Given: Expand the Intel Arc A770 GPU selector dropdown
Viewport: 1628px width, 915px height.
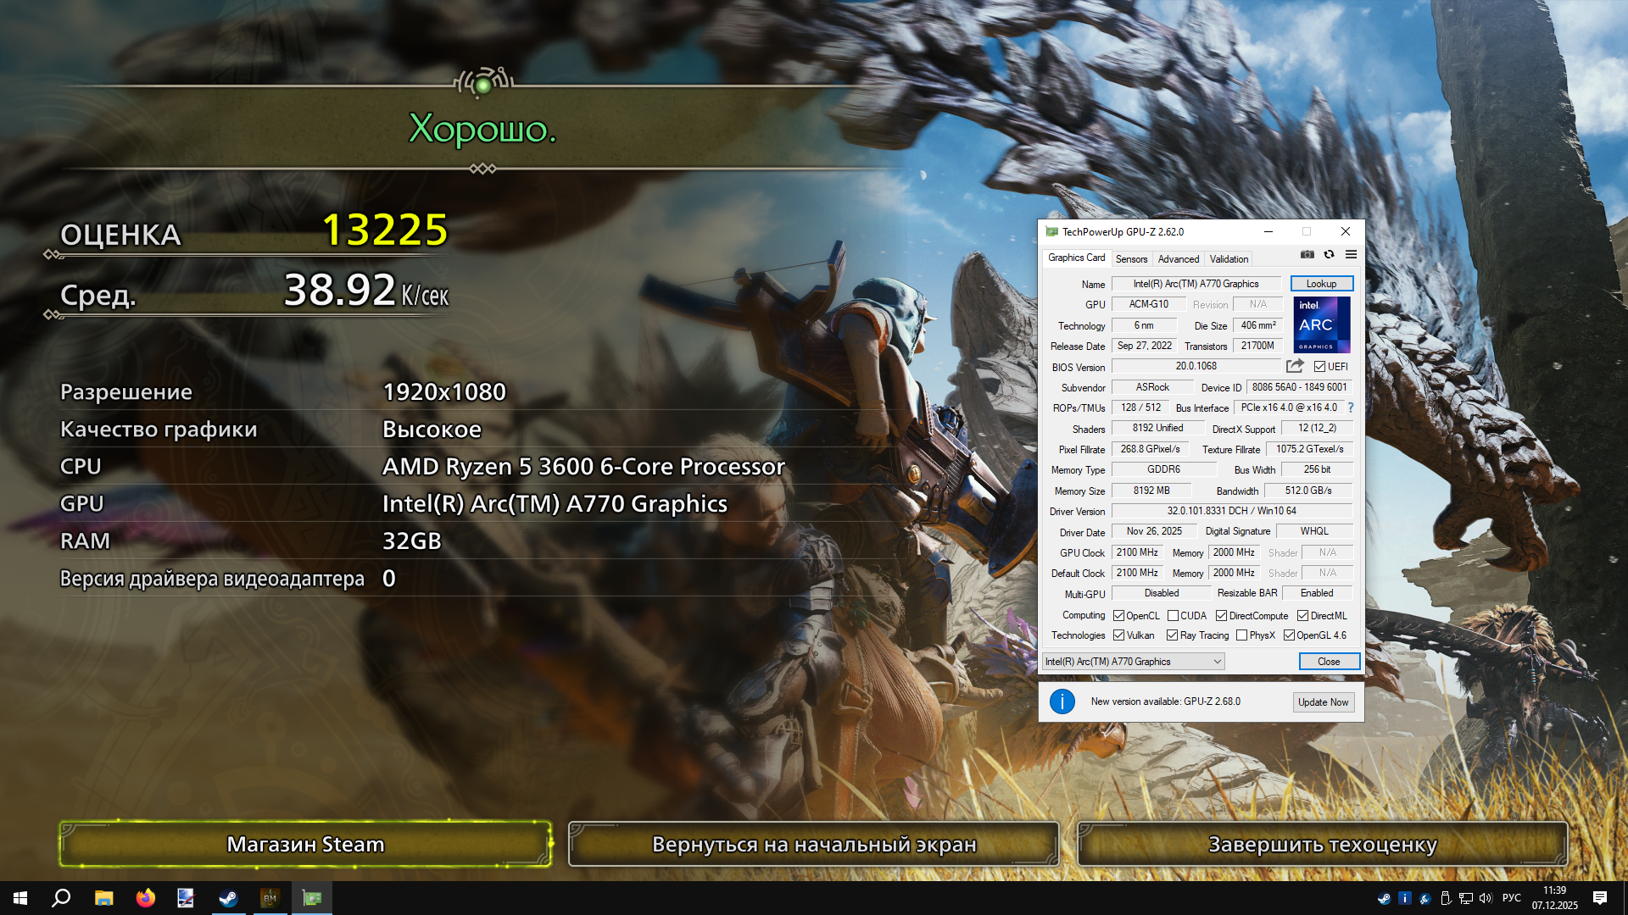Looking at the screenshot, I should click(x=1134, y=662).
